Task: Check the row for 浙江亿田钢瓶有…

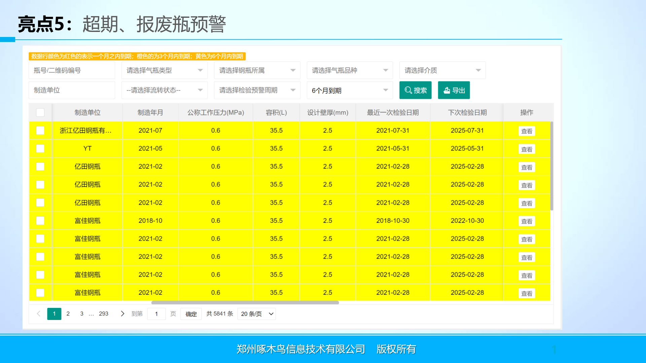Action: tap(40, 130)
